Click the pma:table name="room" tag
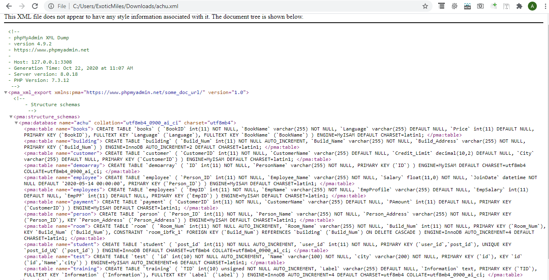This screenshot has height=280, width=549. [58, 226]
